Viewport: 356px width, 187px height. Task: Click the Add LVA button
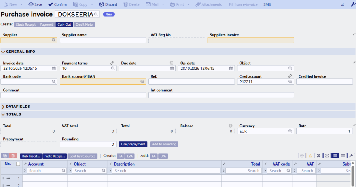coord(163,156)
